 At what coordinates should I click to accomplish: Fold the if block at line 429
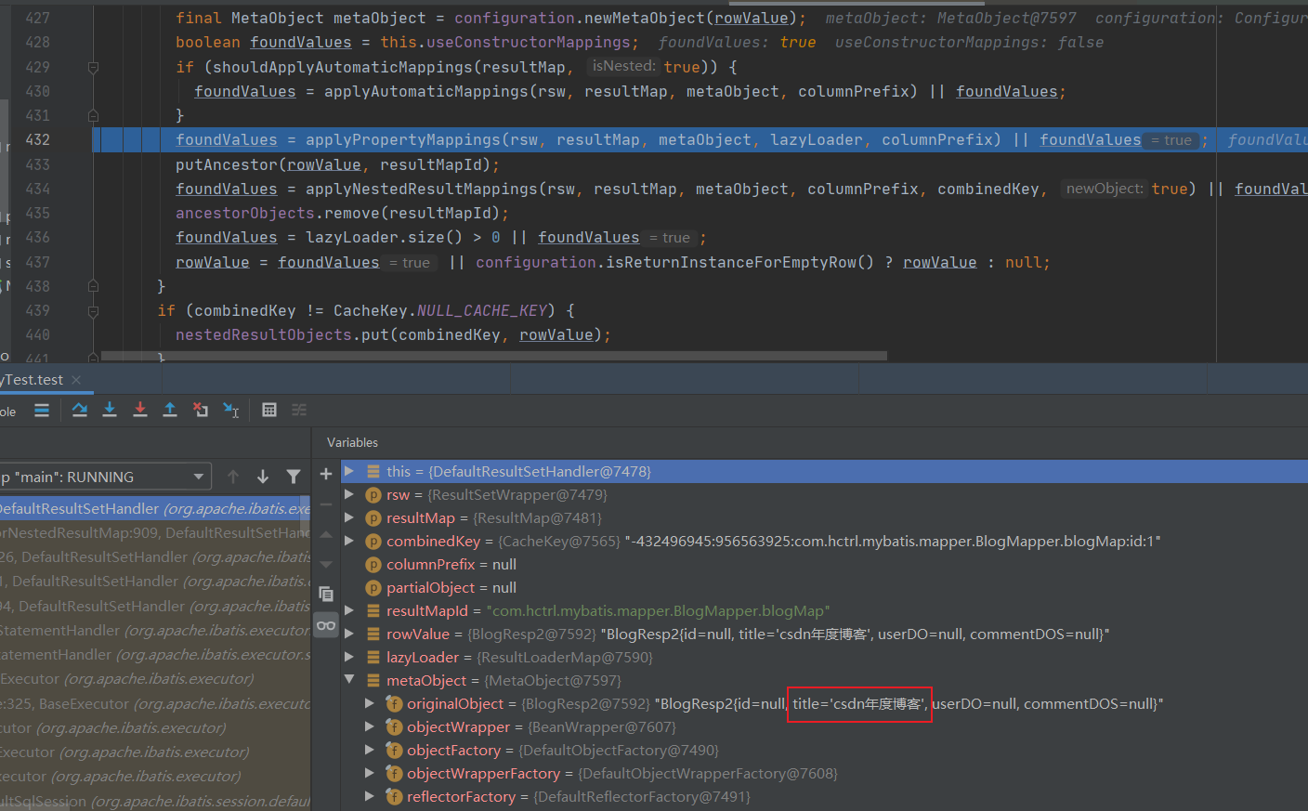(x=93, y=67)
